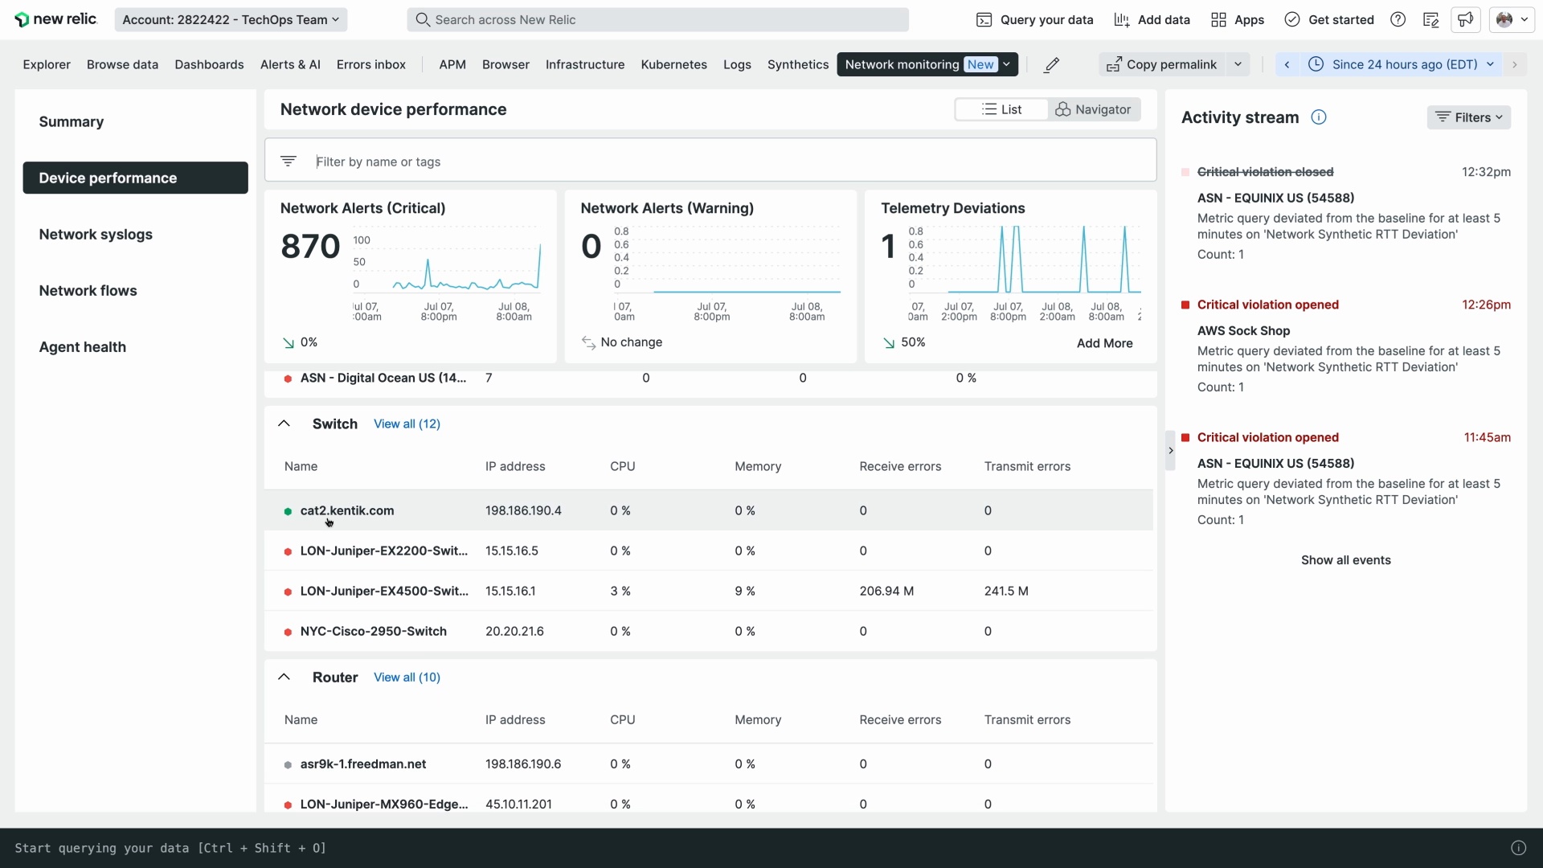Collapse the Activity stream side panel handle
1543x868 pixels.
tap(1170, 451)
